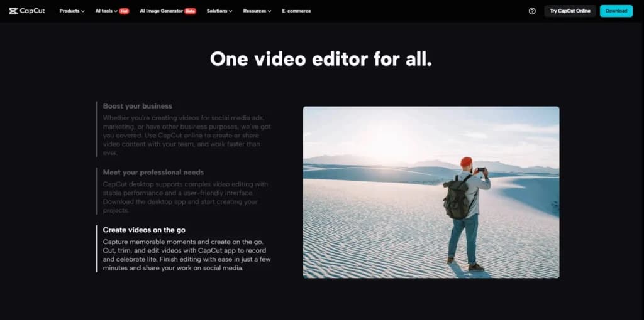Click the text starting 'CapCut desktop supports complex'
The width and height of the screenshot is (644, 320).
(186, 198)
